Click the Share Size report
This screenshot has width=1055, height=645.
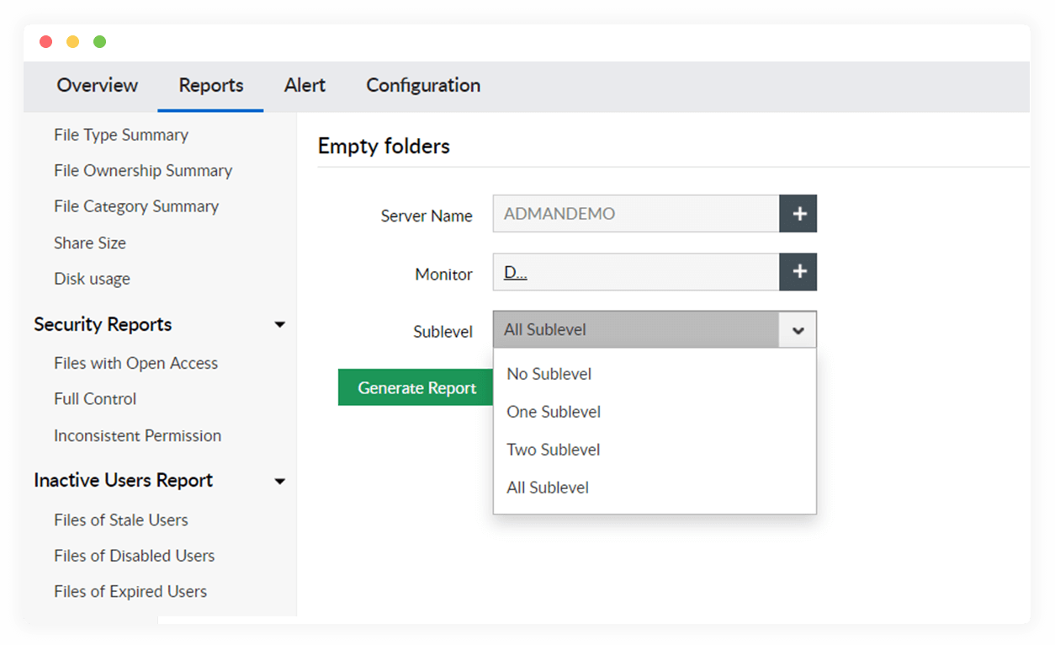(89, 243)
